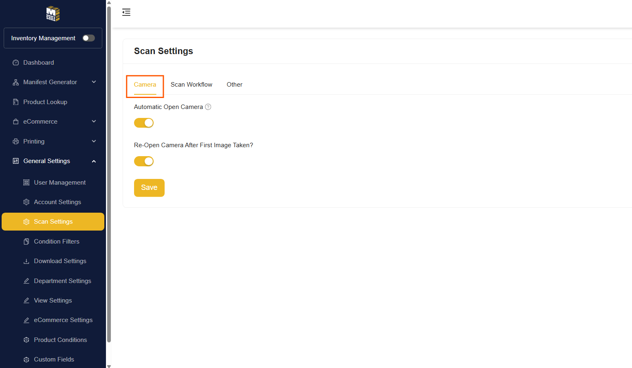Toggle the Inventory Management switch
The image size is (632, 368).
point(88,38)
